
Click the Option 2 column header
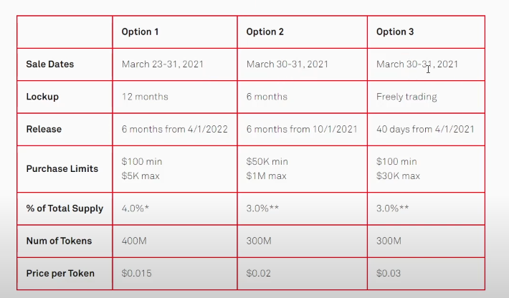[x=265, y=32]
